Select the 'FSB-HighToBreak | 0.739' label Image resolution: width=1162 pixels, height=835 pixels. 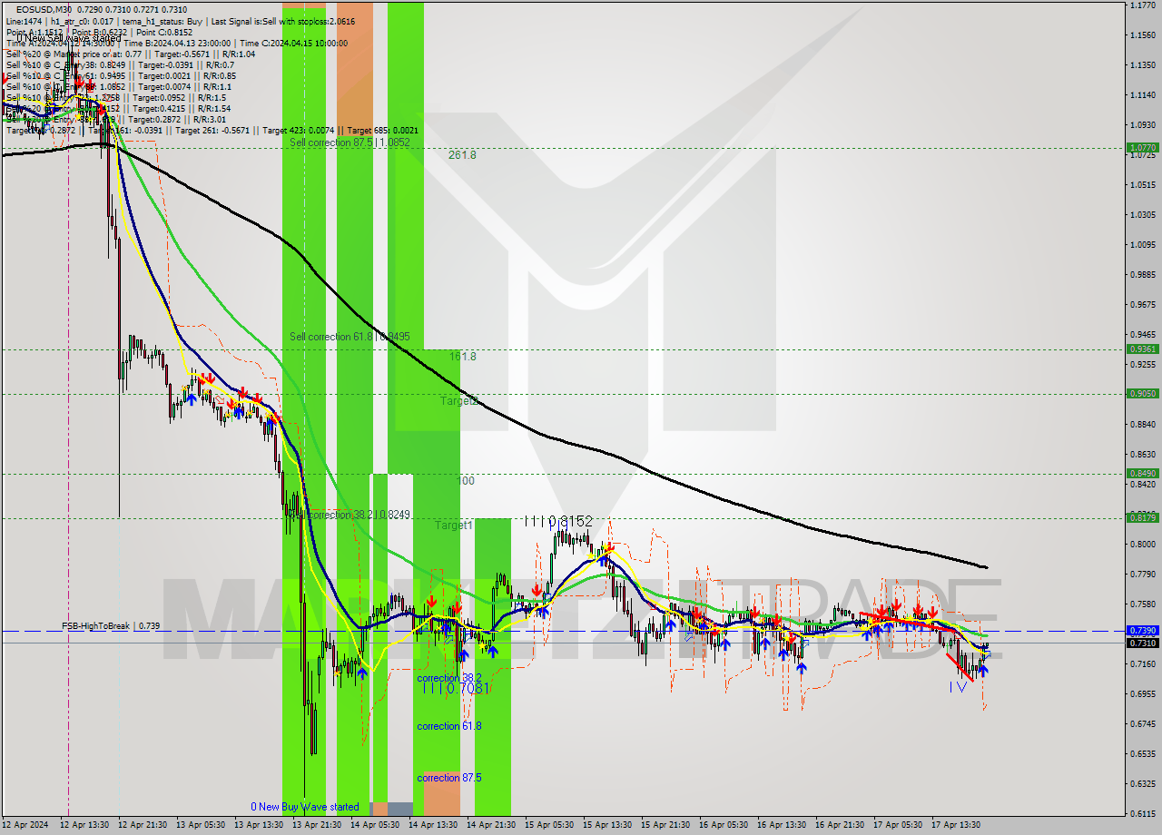point(111,626)
